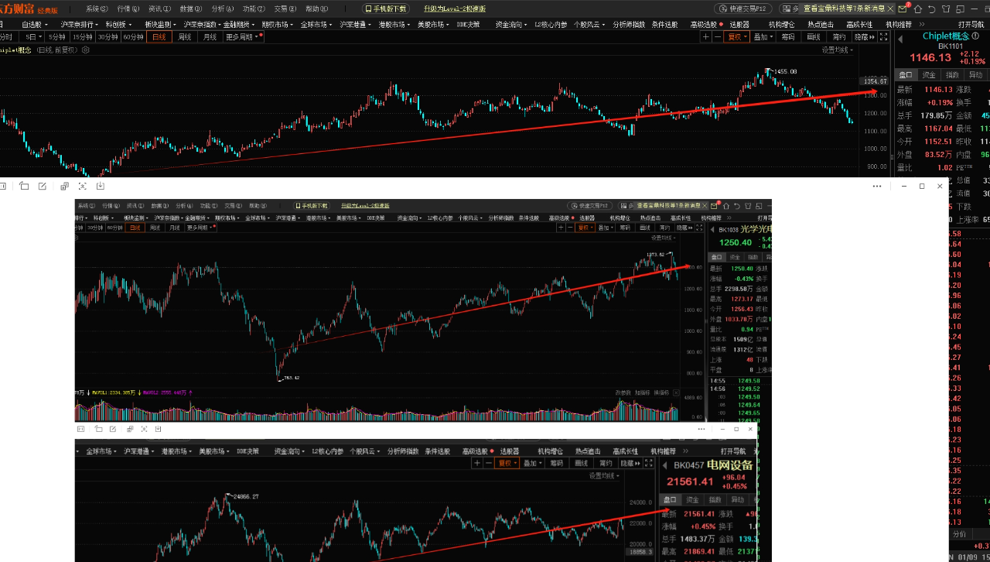This screenshot has height=562, width=990.
Task: Click the triangle arrow beside BK1038 in middle chart
Action: coord(712,230)
